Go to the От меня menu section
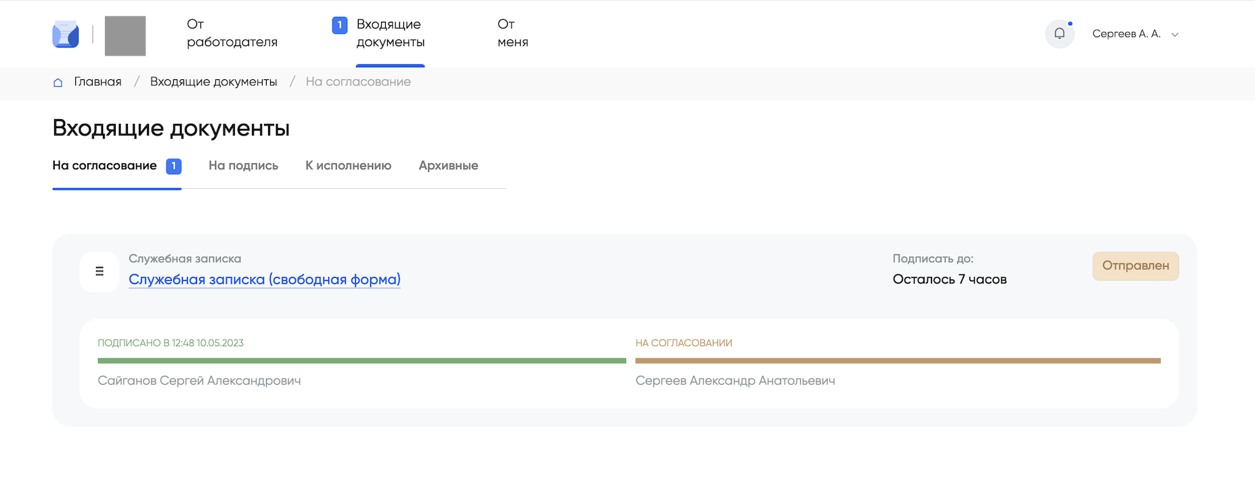 [x=512, y=33]
